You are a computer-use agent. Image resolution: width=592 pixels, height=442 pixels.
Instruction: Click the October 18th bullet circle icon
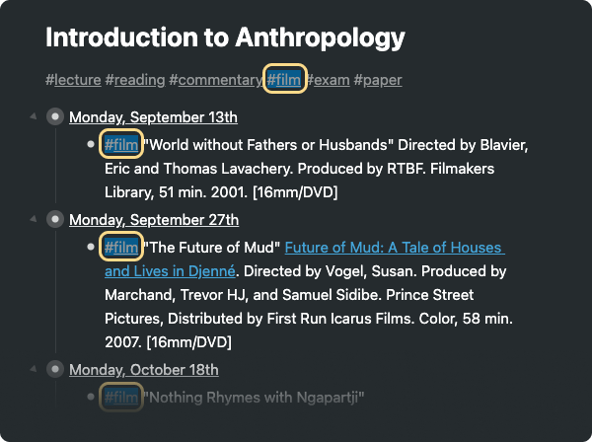[55, 369]
